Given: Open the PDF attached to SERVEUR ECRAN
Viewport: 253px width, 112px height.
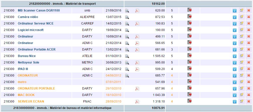Looking at the screenshot, I should coord(137,101).
